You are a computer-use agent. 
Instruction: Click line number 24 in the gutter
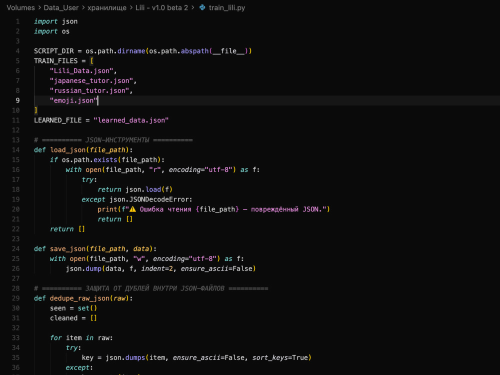(15, 248)
